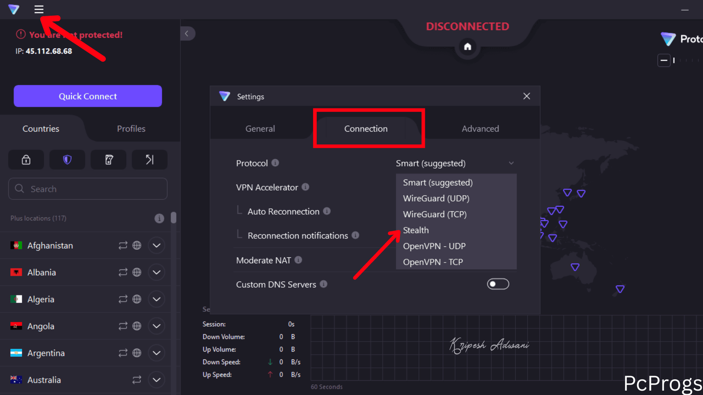Click the Proton VPN logo in title bar
Viewport: 703px width, 395px height.
14,9
